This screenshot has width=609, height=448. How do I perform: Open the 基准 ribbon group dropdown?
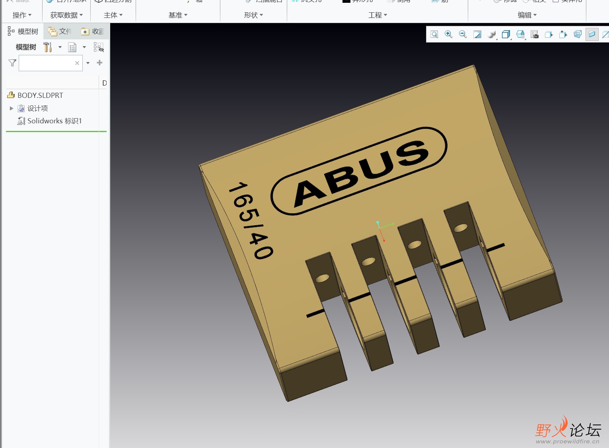coord(178,15)
